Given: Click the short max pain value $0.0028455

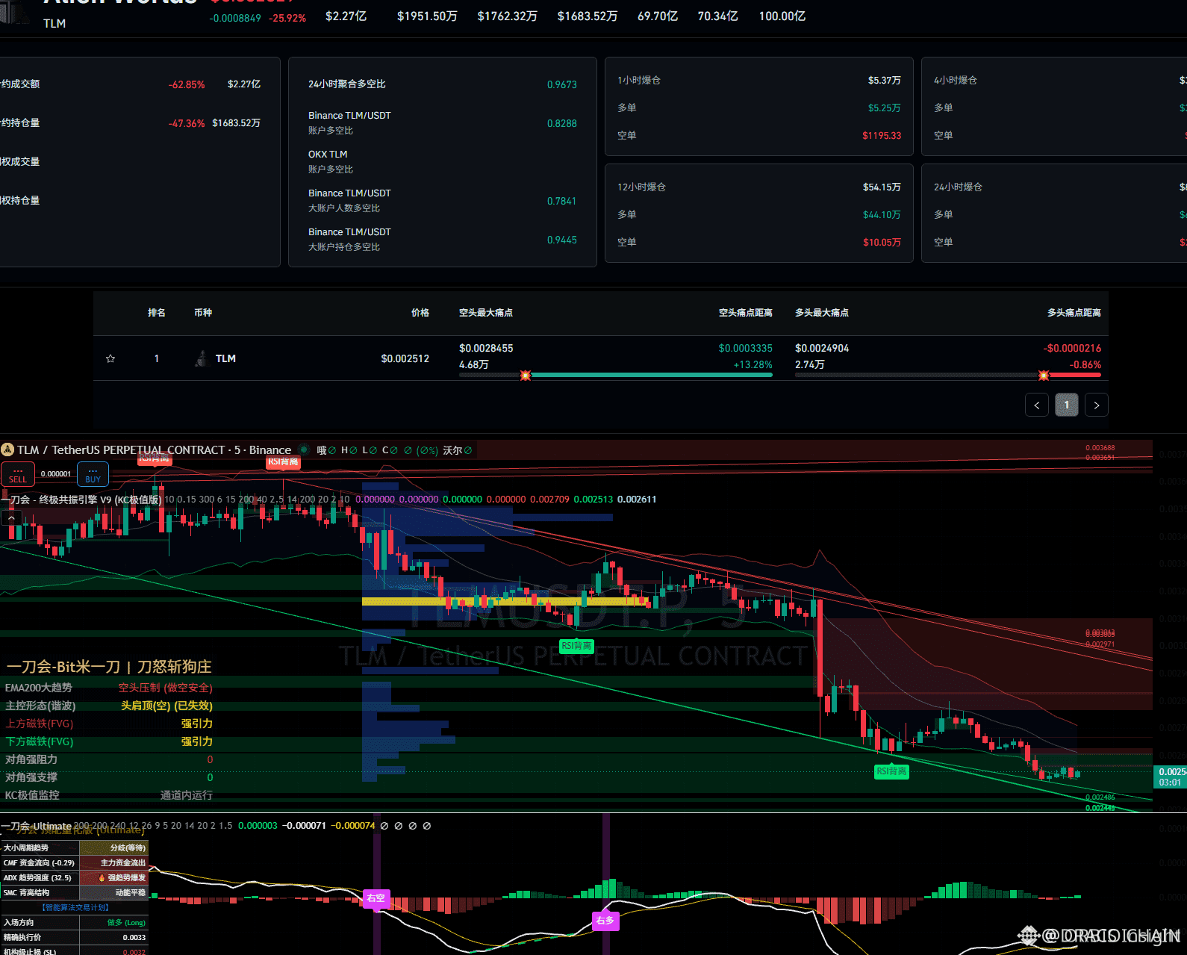Looking at the screenshot, I should click(x=486, y=348).
